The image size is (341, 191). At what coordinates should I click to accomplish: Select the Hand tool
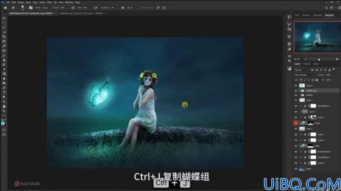pyautogui.click(x=4, y=106)
